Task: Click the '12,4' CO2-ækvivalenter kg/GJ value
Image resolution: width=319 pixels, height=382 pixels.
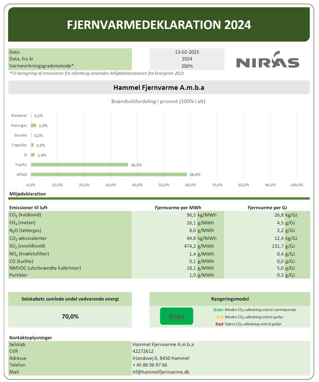Action: point(279,238)
